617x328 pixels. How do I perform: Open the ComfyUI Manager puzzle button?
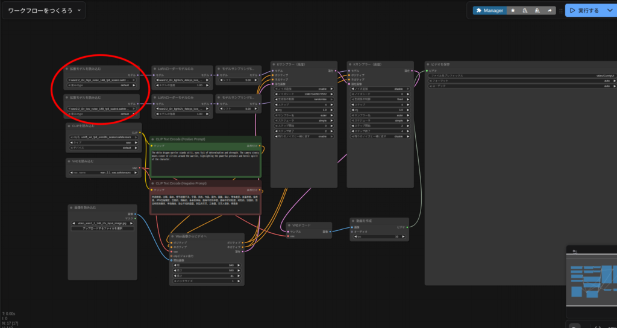(489, 10)
